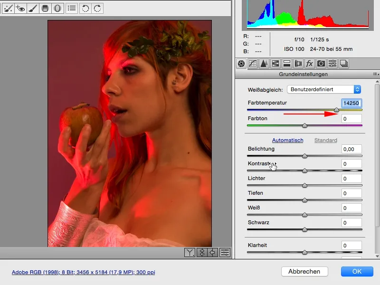Screen dimensions: 380x285
Task: Open the Weißabgleich dropdown
Action: click(x=324, y=89)
